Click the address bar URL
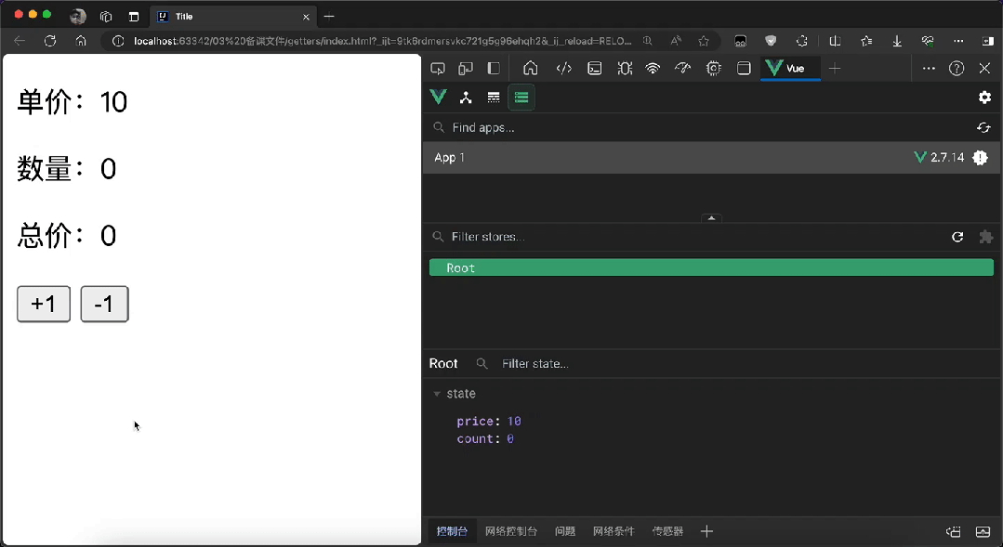This screenshot has width=1003, height=547. point(382,41)
